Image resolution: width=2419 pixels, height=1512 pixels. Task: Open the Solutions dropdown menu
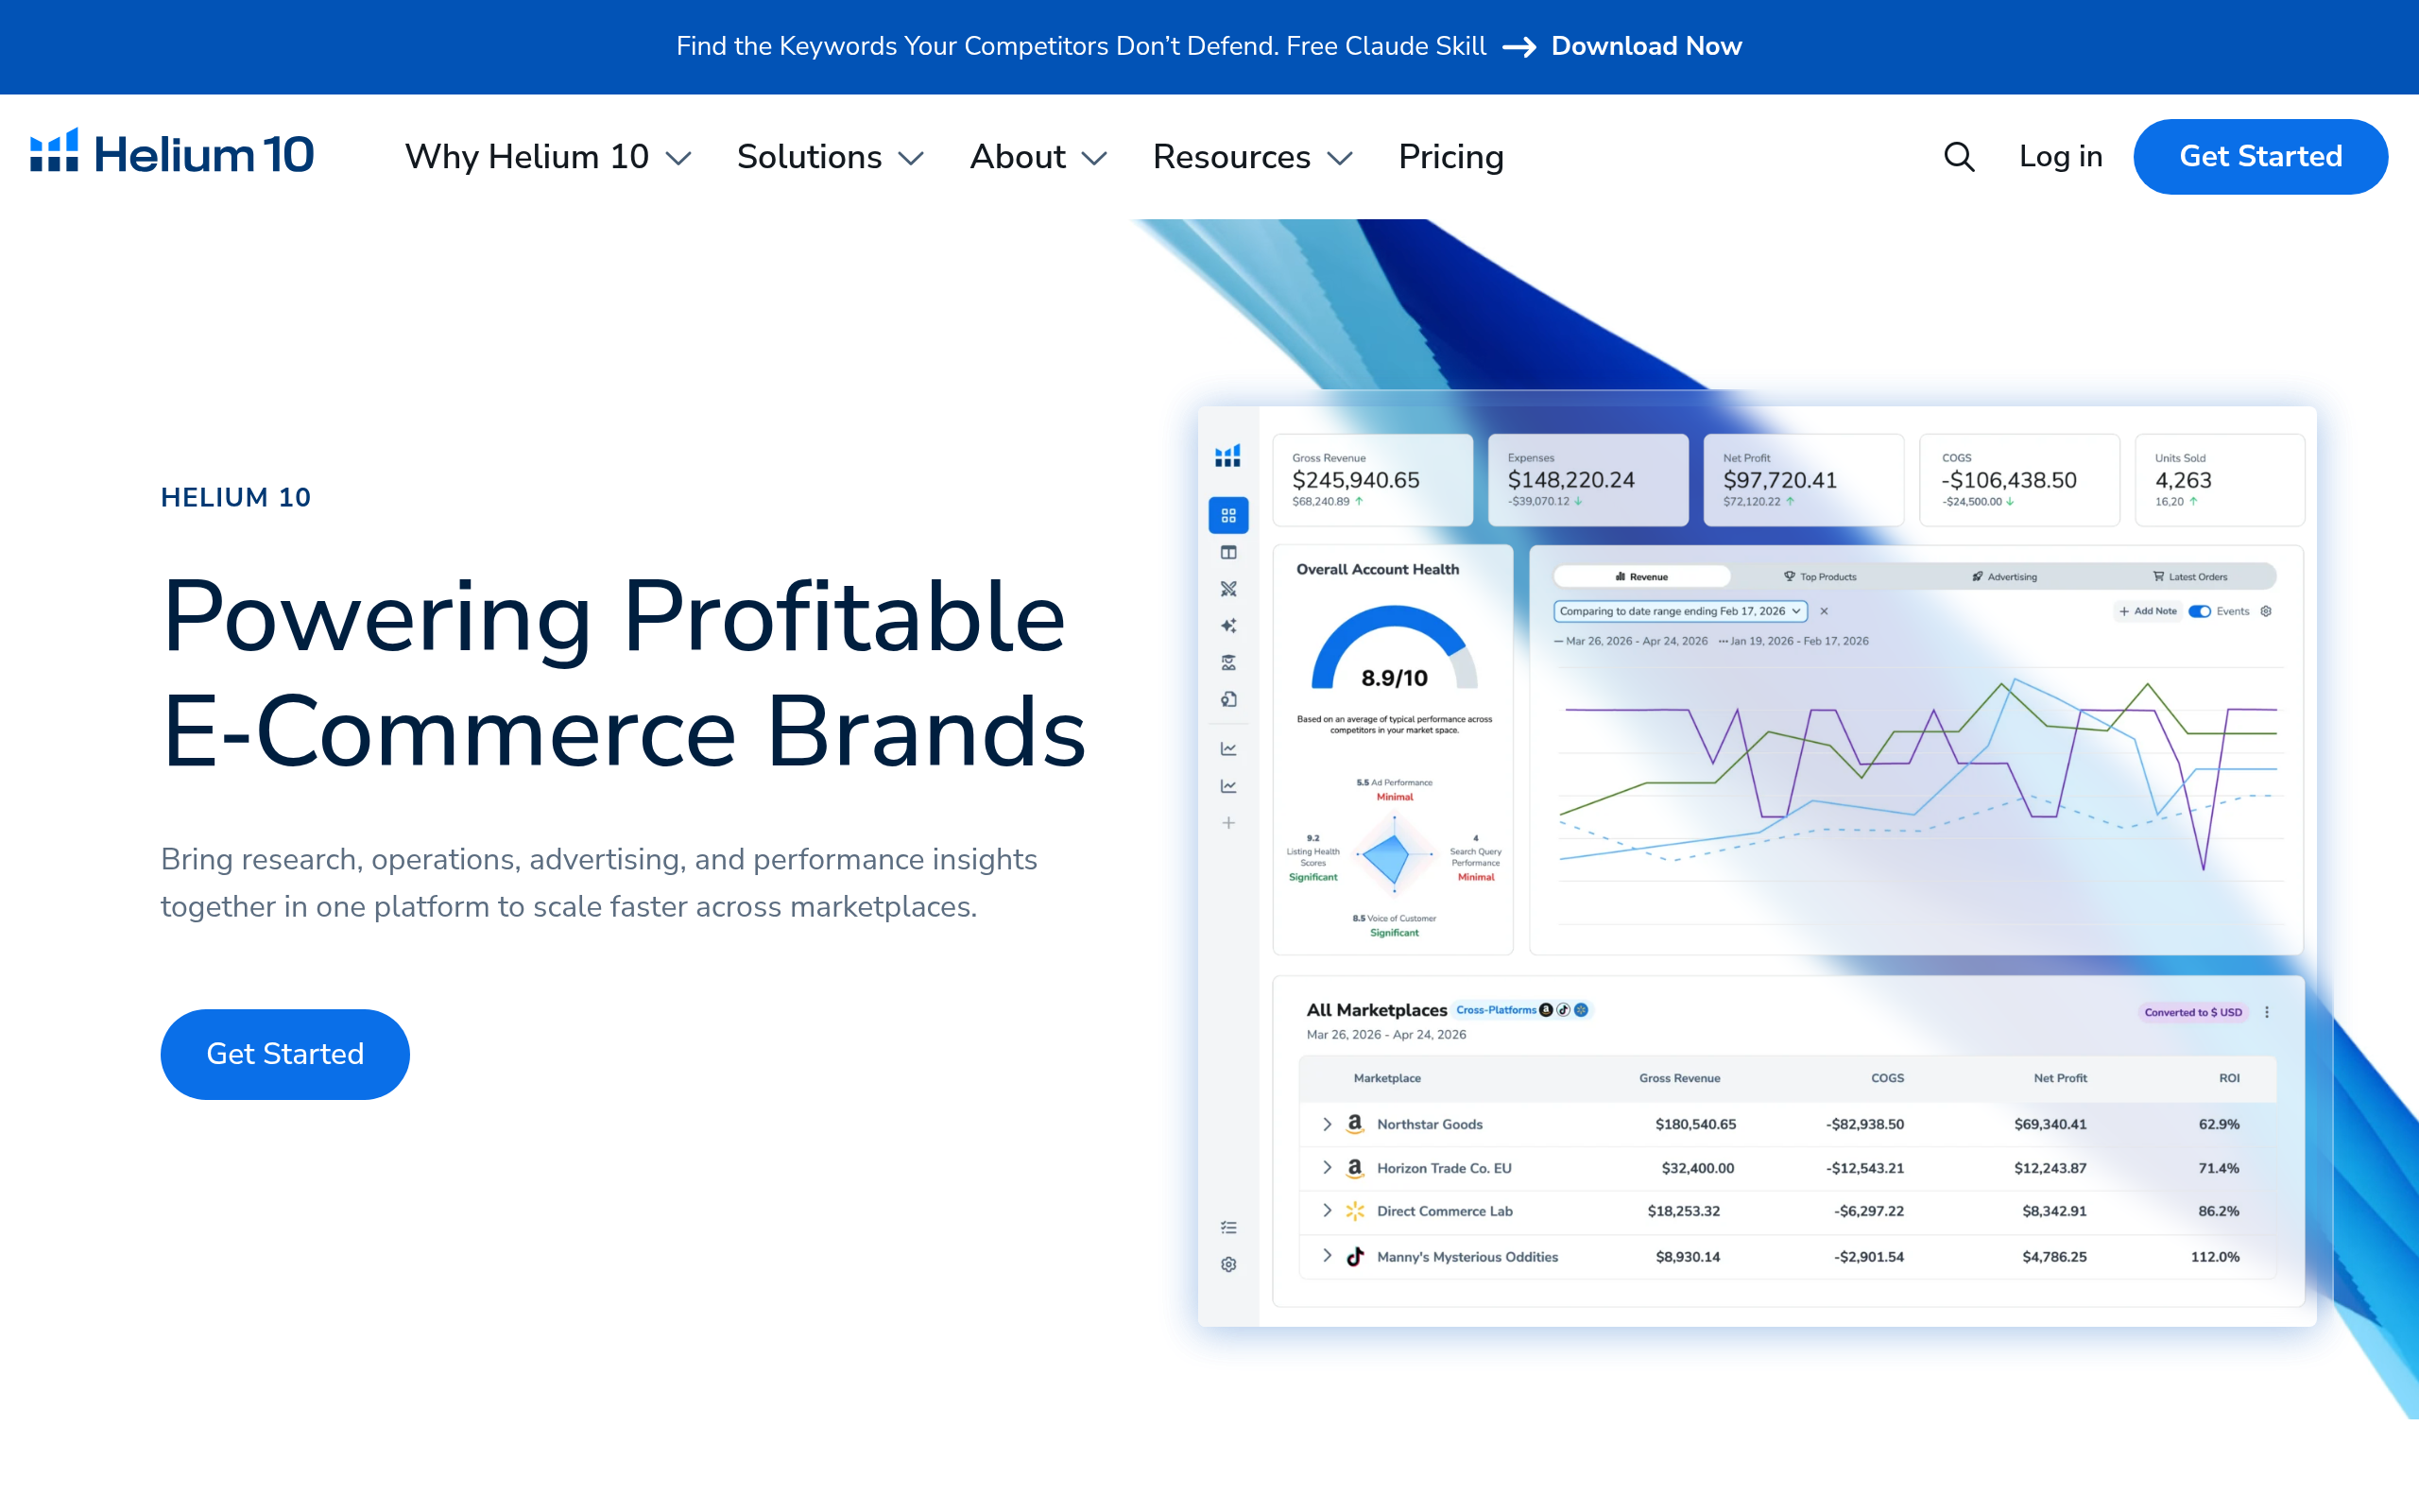click(830, 157)
